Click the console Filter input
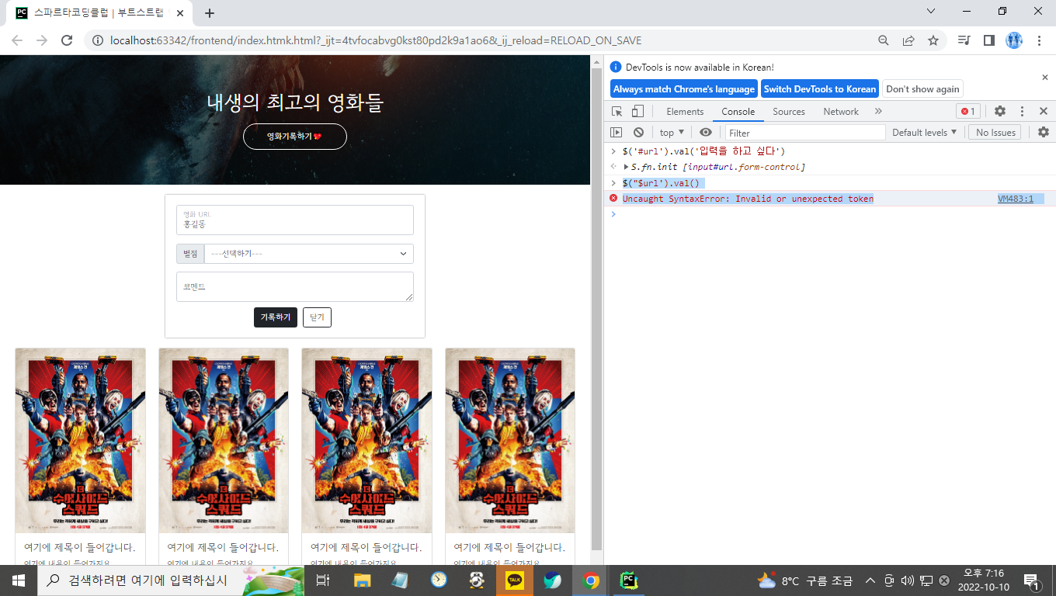This screenshot has width=1056, height=596. [805, 133]
